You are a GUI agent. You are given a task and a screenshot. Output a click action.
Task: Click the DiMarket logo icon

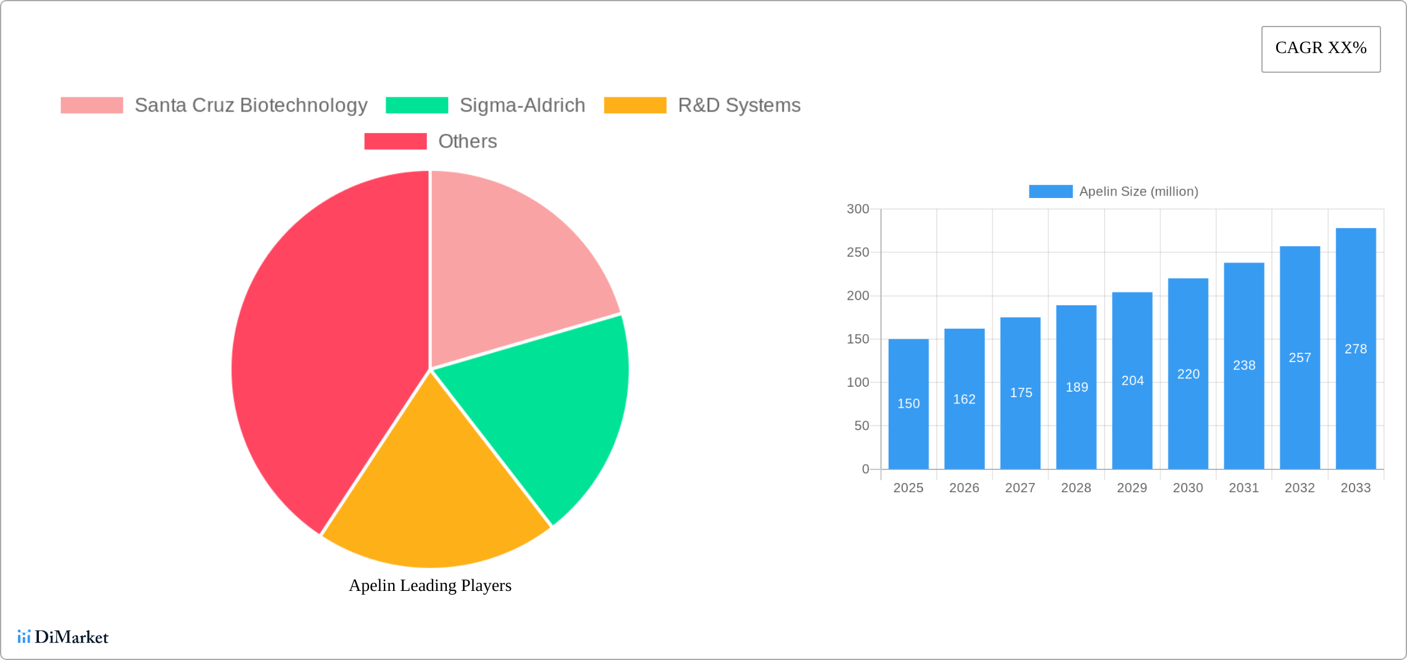tap(23, 637)
